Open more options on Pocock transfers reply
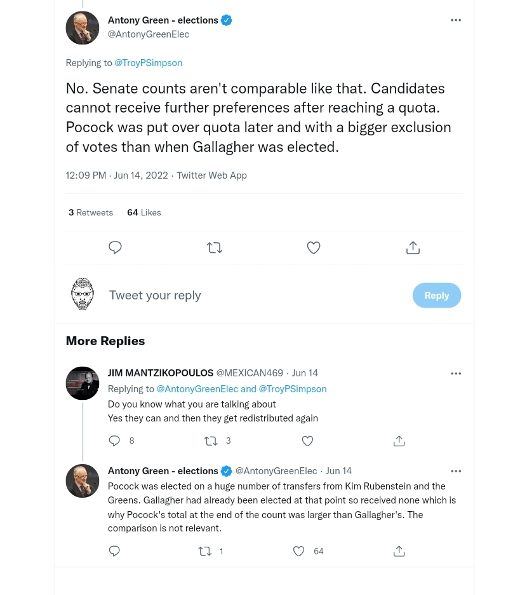The height and width of the screenshot is (595, 527). click(456, 471)
